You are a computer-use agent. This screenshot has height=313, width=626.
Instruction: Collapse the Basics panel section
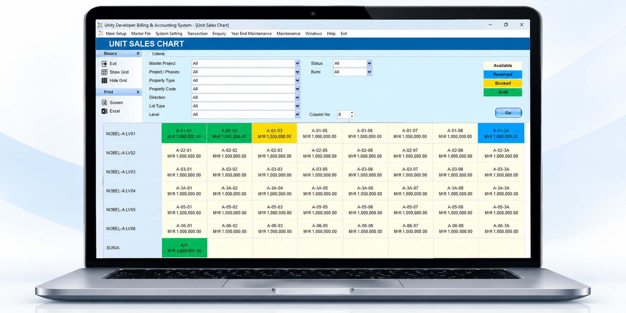pyautogui.click(x=138, y=54)
